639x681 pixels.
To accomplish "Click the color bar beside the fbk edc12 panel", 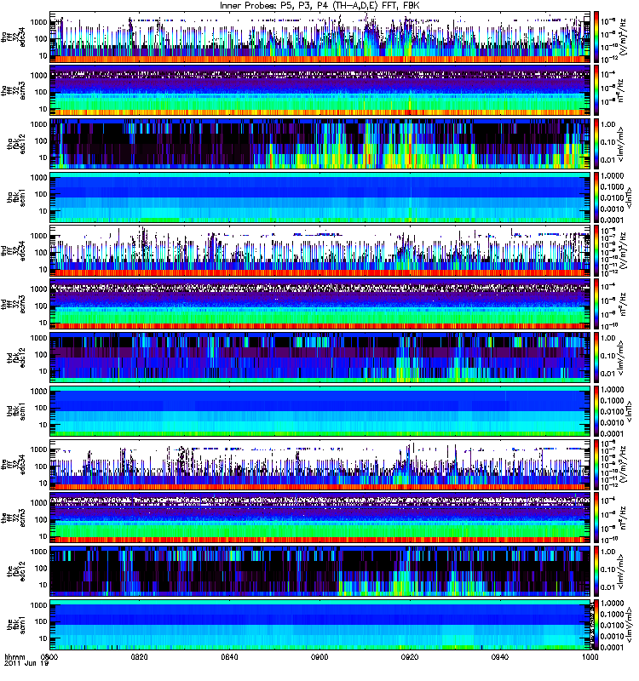I will [596, 571].
